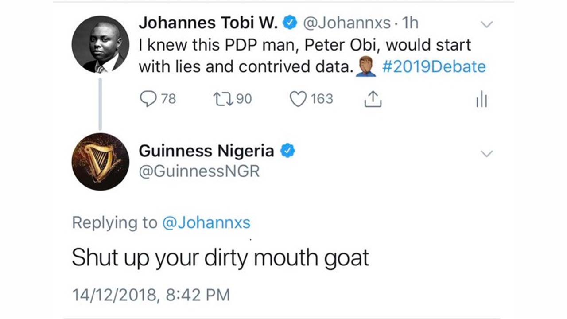
Task: Click the Johannes Tobi W. display name
Action: [x=208, y=23]
